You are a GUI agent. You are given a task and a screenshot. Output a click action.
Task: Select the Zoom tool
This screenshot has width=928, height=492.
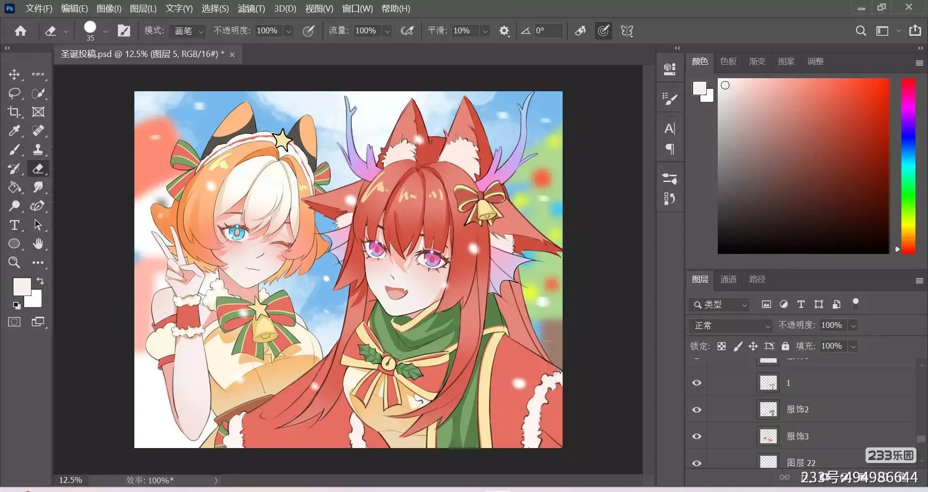click(14, 263)
